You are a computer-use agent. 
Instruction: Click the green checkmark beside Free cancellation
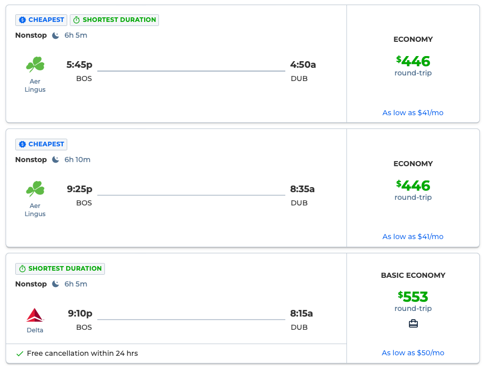click(x=20, y=353)
